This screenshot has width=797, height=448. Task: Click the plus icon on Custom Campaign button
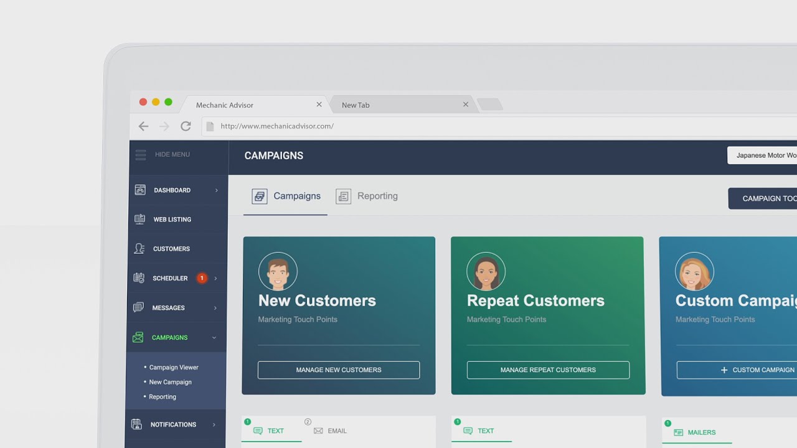coord(724,370)
